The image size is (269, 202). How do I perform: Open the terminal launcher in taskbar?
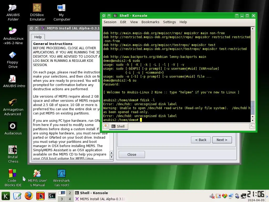click(x=52, y=196)
